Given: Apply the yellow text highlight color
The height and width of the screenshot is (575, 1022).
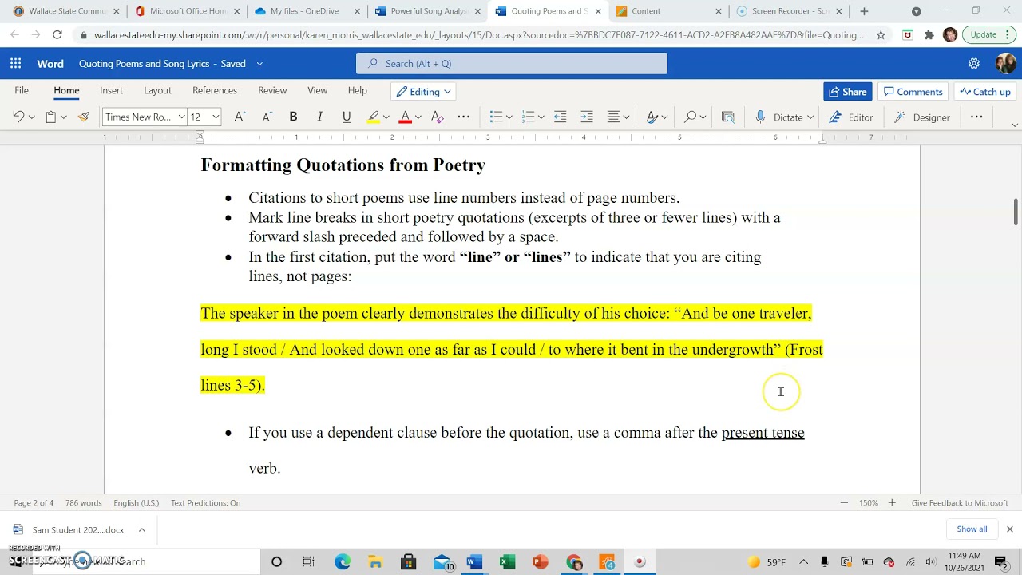Looking at the screenshot, I should coord(373,117).
